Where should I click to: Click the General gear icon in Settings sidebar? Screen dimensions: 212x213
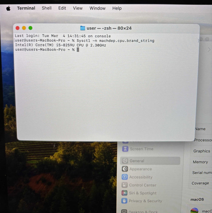coord(125,161)
